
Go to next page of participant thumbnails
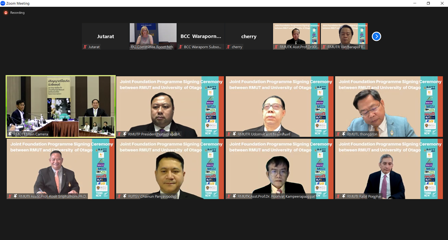(x=376, y=37)
